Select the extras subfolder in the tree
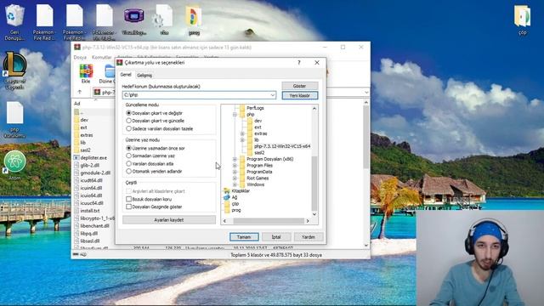The height and width of the screenshot is (306, 544). click(257, 133)
